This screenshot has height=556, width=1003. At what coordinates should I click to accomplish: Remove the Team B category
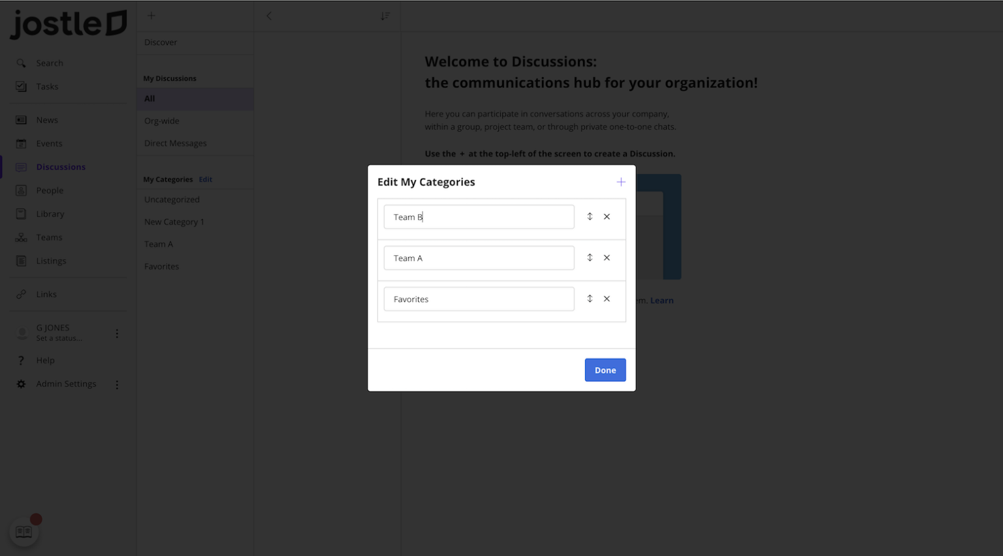pyautogui.click(x=607, y=217)
